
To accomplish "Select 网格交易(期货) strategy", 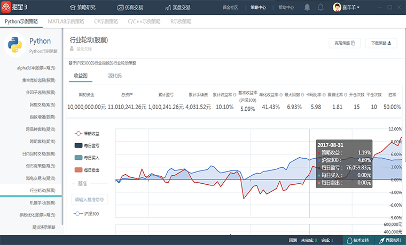I will click(x=42, y=105).
